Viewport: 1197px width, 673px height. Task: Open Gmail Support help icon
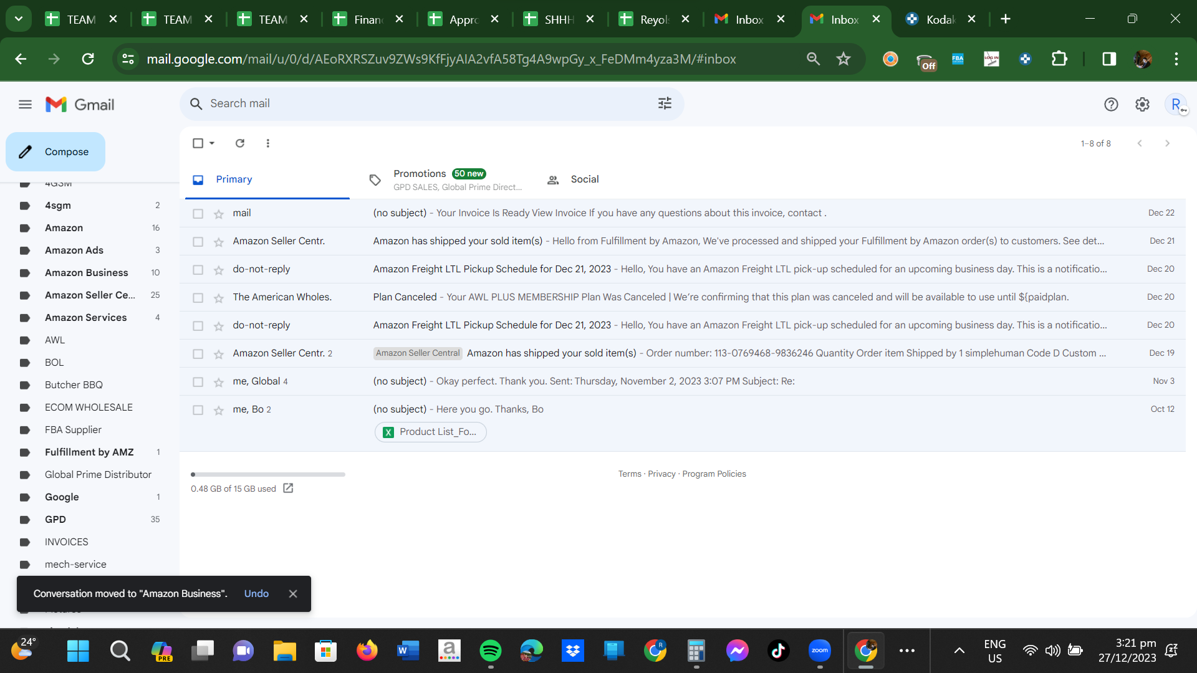pyautogui.click(x=1111, y=105)
